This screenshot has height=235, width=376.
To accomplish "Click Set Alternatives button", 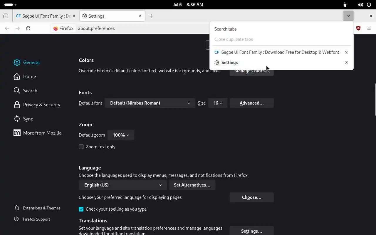I will click(x=192, y=185).
